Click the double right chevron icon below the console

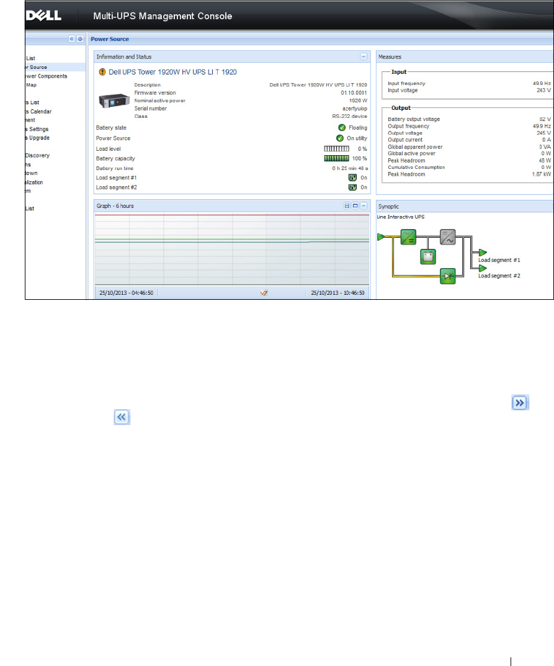click(520, 403)
